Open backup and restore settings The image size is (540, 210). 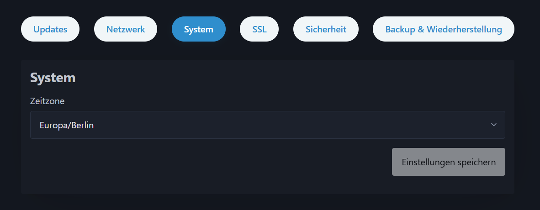coord(444,29)
